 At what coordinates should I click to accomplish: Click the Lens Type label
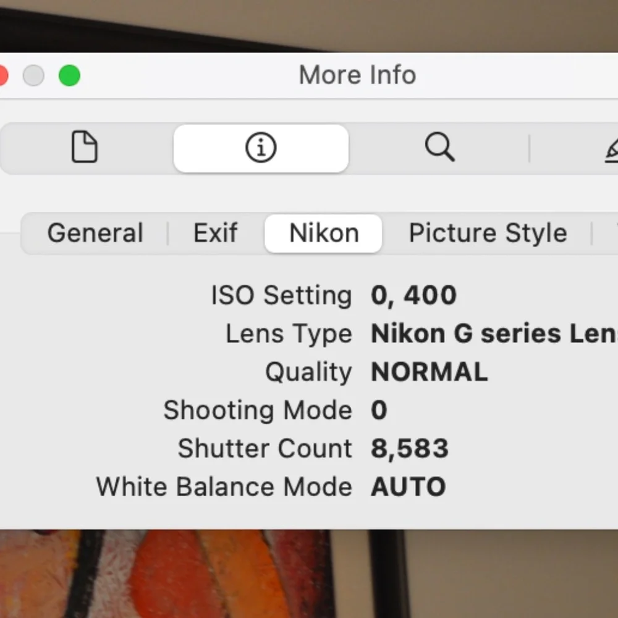click(289, 334)
